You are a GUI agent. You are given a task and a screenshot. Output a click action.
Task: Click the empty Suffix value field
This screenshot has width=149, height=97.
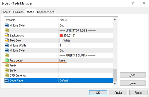86,70
